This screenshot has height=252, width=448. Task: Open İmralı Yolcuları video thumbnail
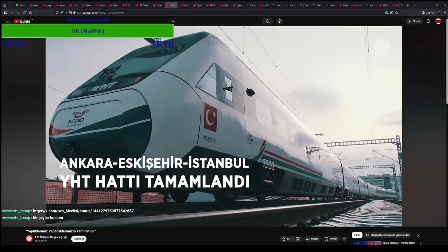[366, 243]
